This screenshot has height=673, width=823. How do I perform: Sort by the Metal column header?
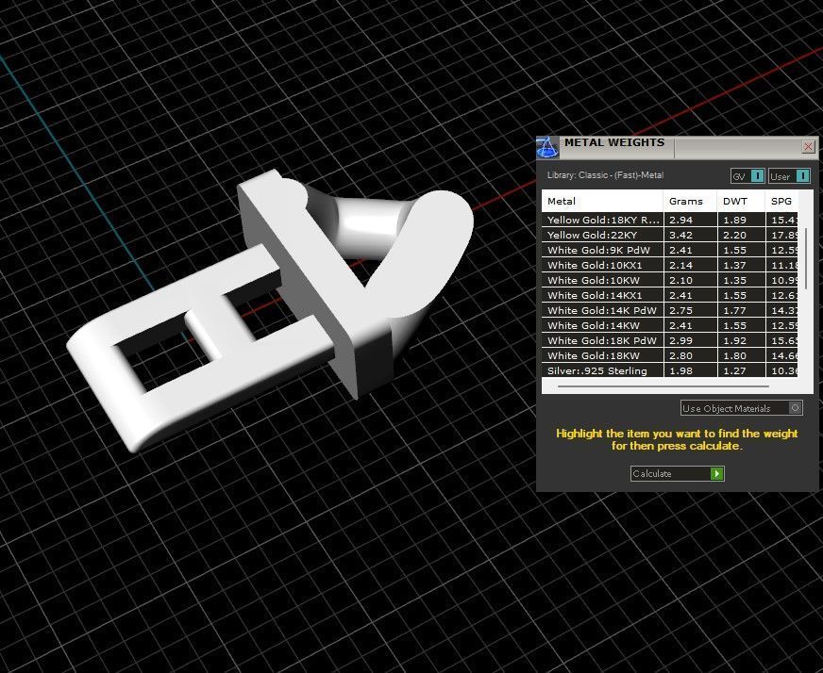tap(602, 201)
